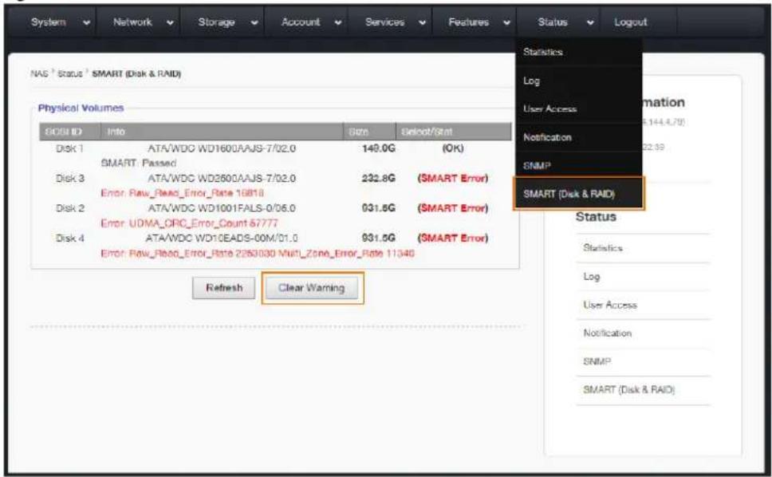Select the Disk 1 row label
This screenshot has height=477, width=772.
coord(70,148)
